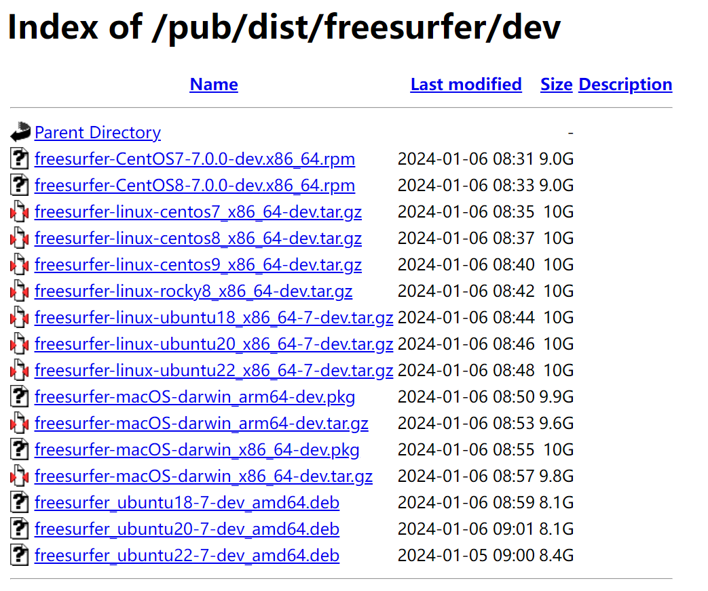This screenshot has height=591, width=708.
Task: Click the size value '9.6G'
Action: coord(557,424)
